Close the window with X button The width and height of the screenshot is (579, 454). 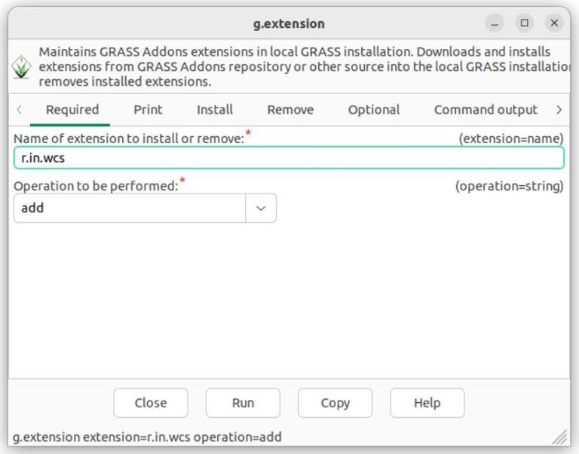pos(554,23)
